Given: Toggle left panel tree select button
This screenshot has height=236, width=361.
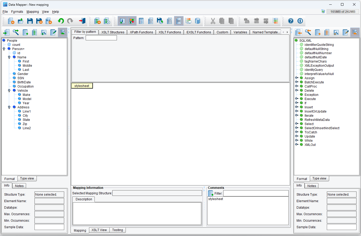Looking at the screenshot, I should (63, 32).
